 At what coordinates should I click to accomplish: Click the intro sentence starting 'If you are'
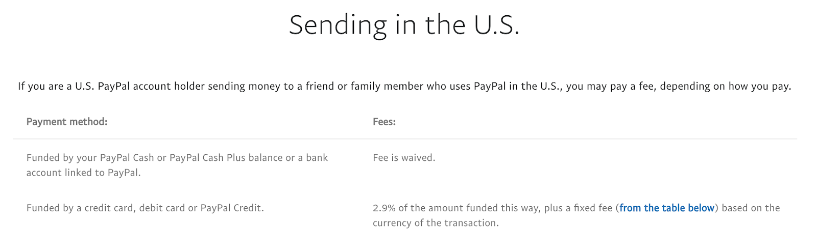pyautogui.click(x=404, y=86)
